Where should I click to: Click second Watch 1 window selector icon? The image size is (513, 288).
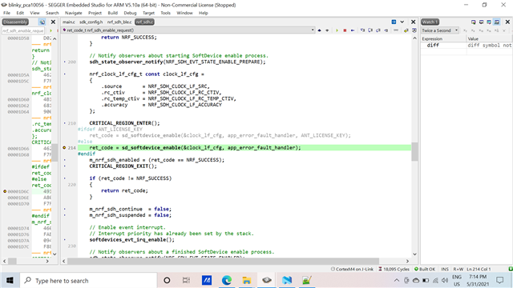[x=481, y=22]
